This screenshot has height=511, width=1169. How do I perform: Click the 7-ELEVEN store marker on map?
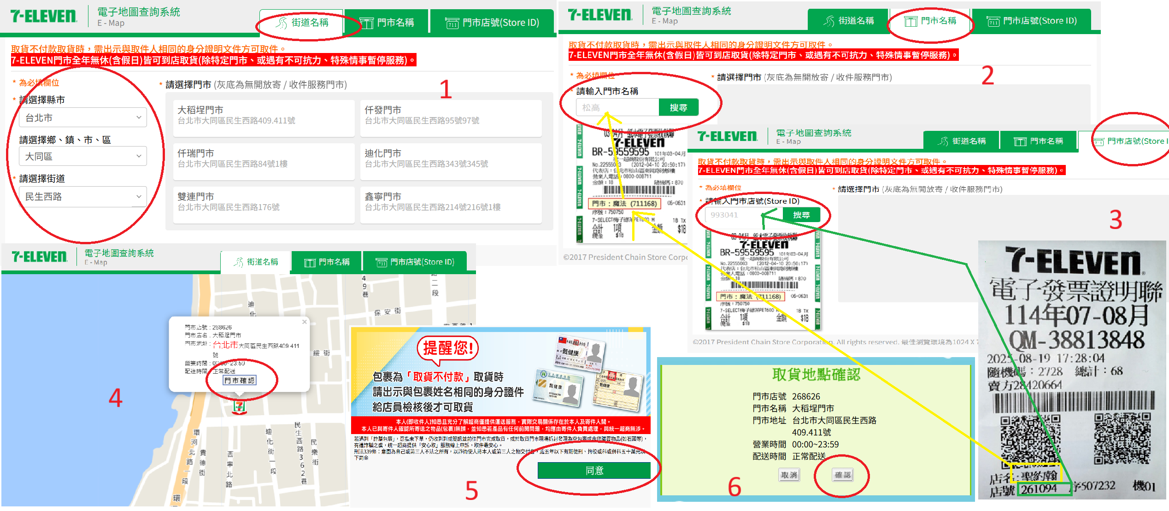239,406
